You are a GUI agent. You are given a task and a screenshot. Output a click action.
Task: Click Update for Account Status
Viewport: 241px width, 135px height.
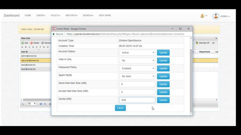pyautogui.click(x=163, y=52)
